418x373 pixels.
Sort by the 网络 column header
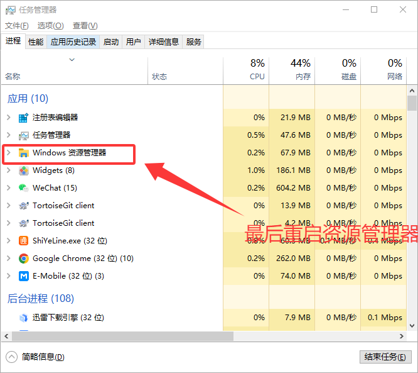[383, 70]
